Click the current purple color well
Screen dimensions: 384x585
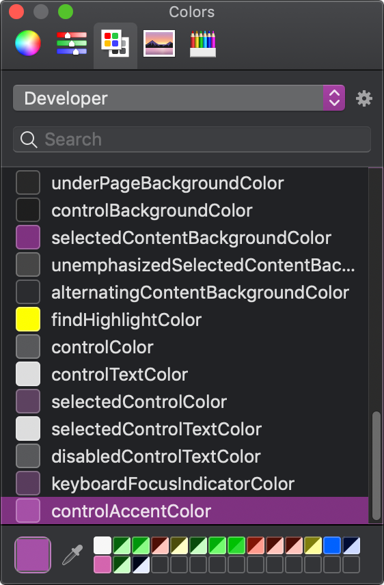[x=33, y=555]
